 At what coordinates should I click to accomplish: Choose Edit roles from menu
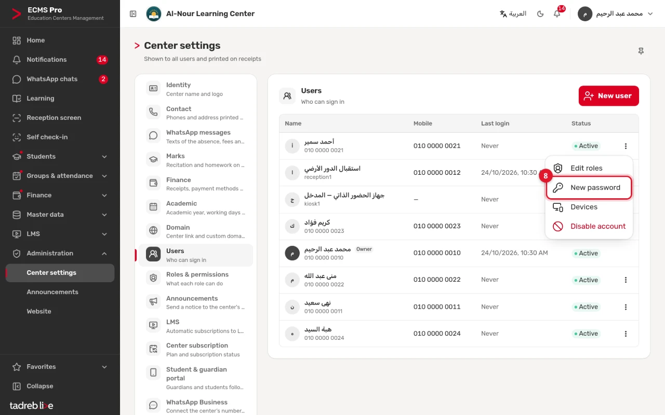tap(589, 168)
